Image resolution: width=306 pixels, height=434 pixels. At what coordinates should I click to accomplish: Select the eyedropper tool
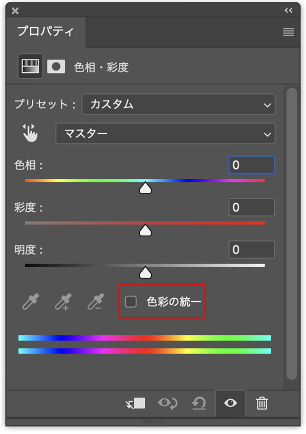coord(31,302)
